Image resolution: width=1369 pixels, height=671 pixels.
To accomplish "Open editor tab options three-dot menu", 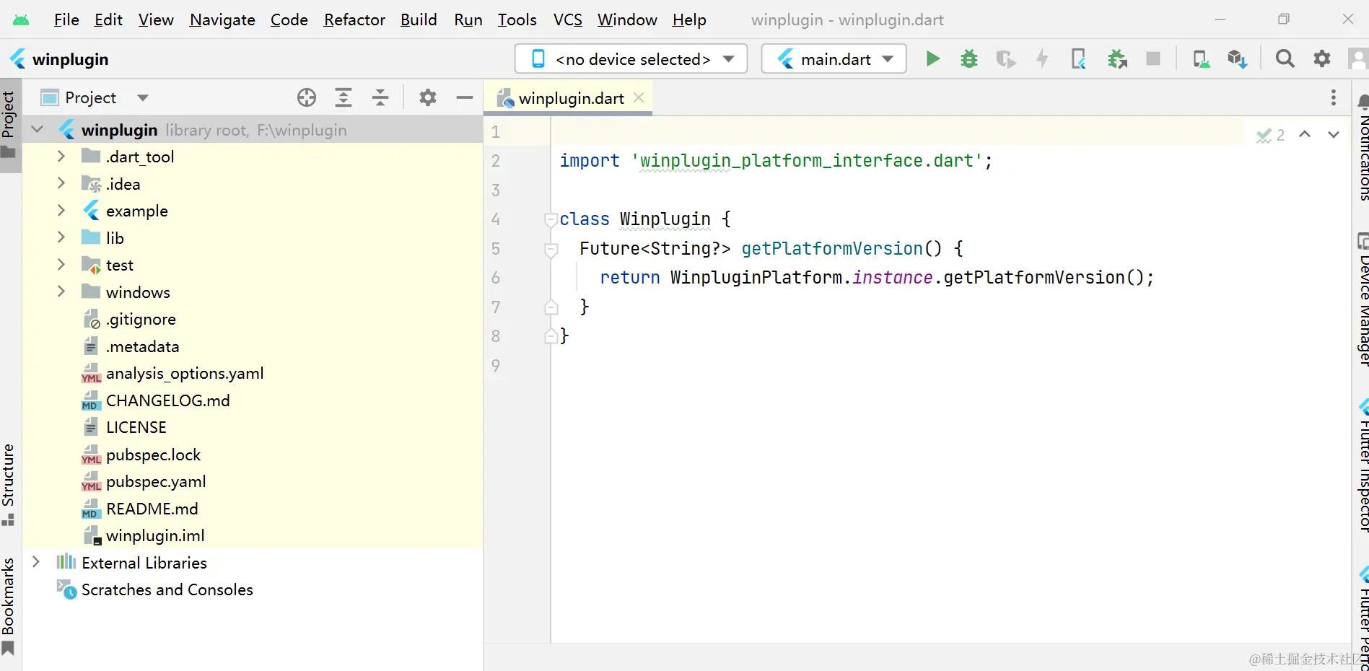I will [1334, 97].
